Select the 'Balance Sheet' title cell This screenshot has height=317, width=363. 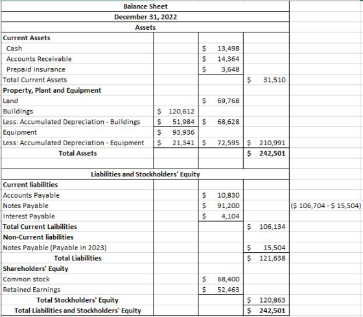pos(145,6)
